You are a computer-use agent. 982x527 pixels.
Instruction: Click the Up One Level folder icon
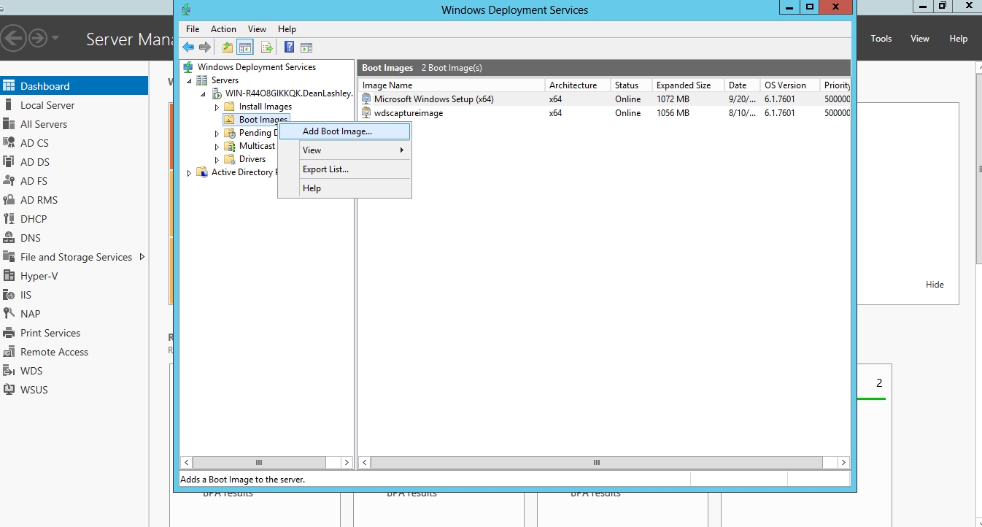(x=228, y=47)
